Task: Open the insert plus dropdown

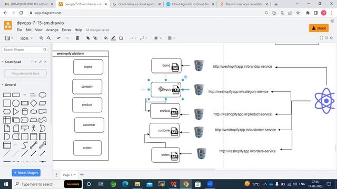Action: tap(157, 38)
